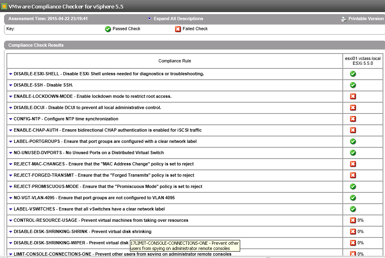Click failed status icon for DISABLE-DCUI
Screen dimensions: 385x258
pyautogui.click(x=353, y=107)
